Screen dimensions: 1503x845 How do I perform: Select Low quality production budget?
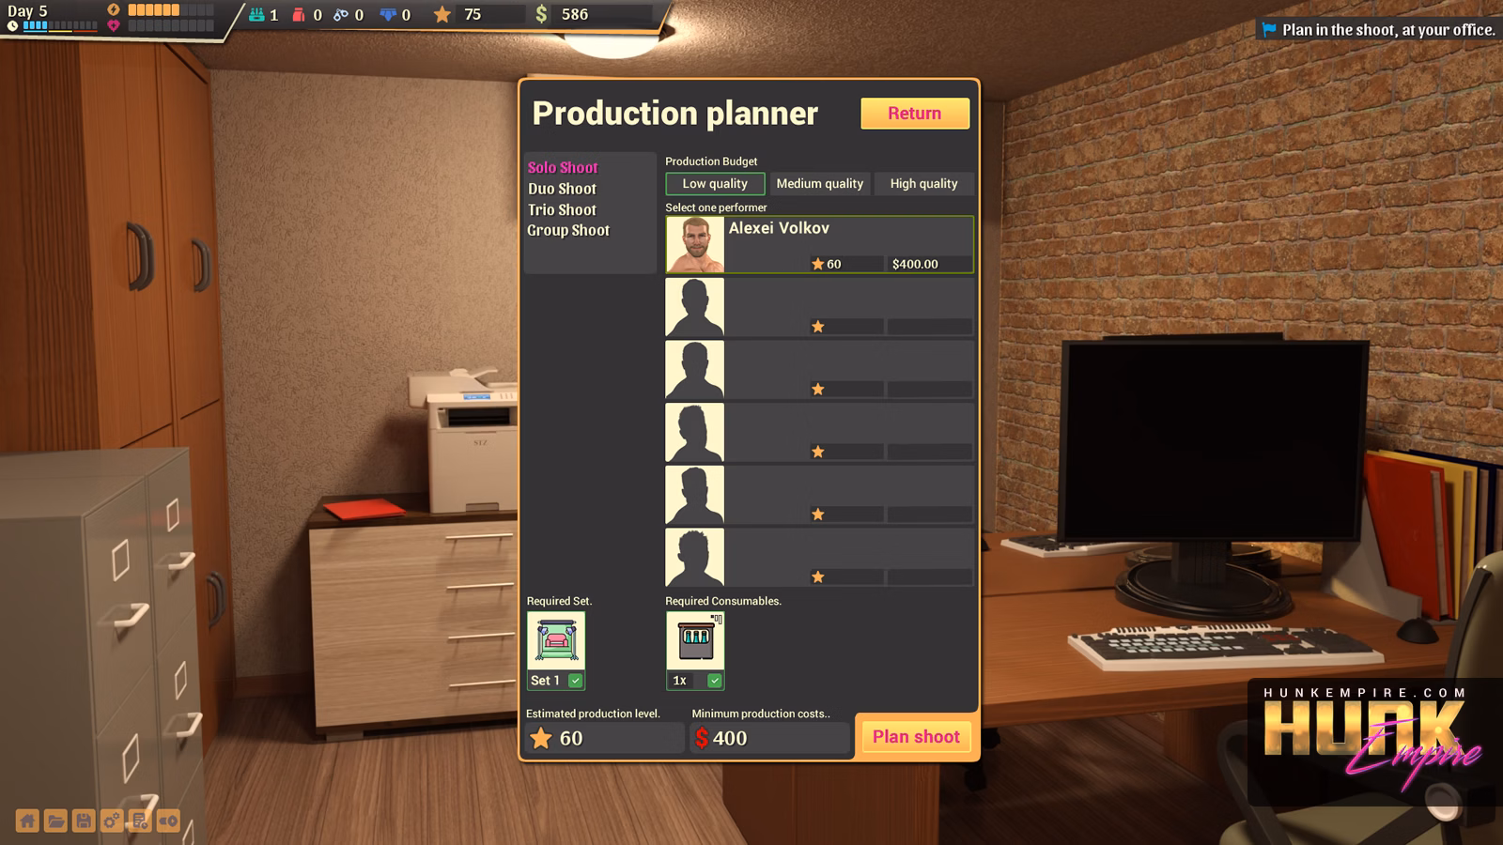715,184
